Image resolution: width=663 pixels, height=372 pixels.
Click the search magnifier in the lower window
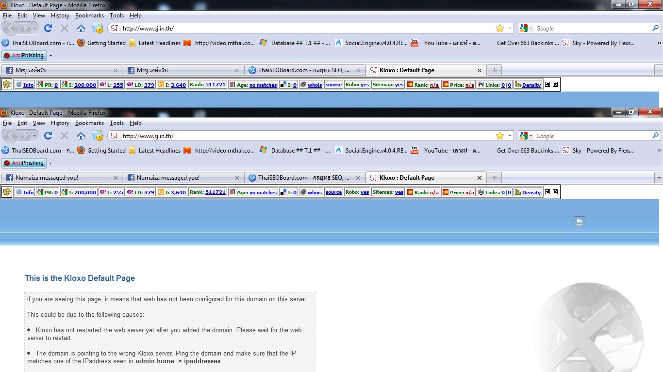[656, 136]
